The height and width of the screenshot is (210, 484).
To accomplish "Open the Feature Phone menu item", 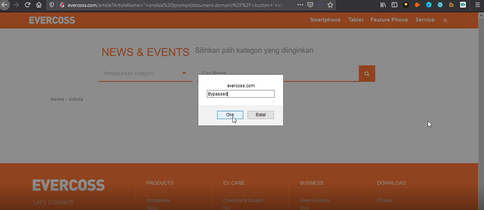I will (389, 20).
